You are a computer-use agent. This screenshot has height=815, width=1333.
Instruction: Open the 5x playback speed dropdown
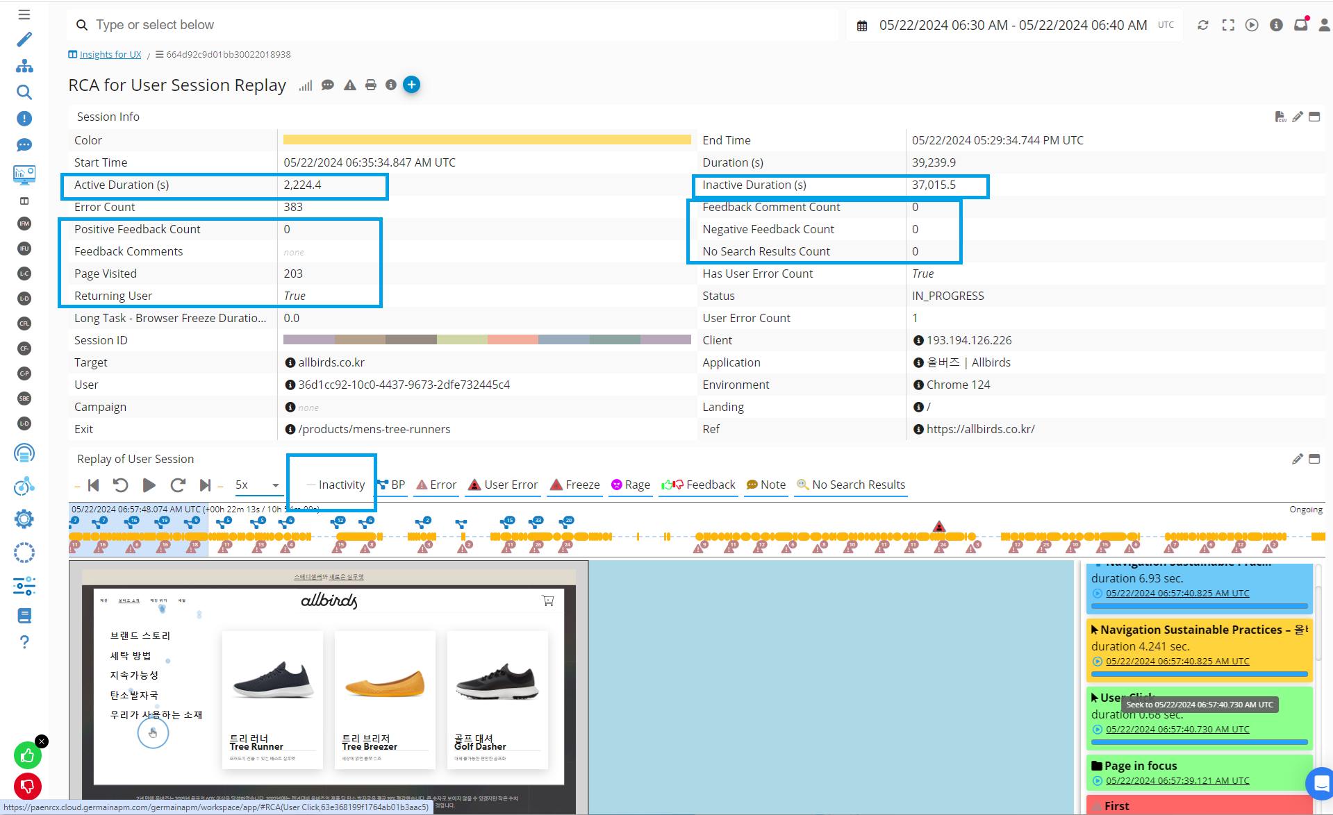(257, 485)
